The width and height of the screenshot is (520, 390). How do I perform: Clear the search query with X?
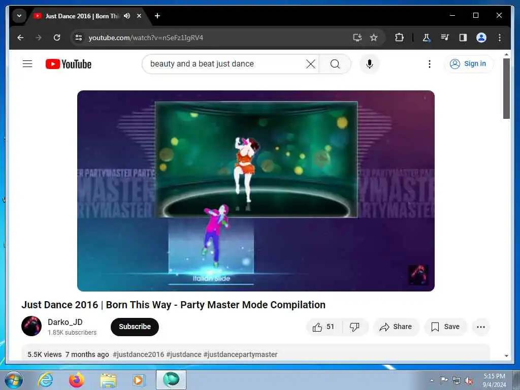point(311,63)
